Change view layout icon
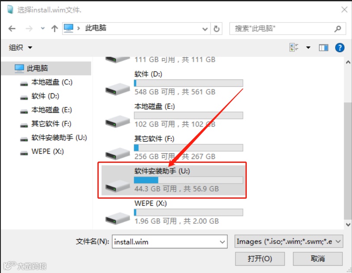 (294, 48)
